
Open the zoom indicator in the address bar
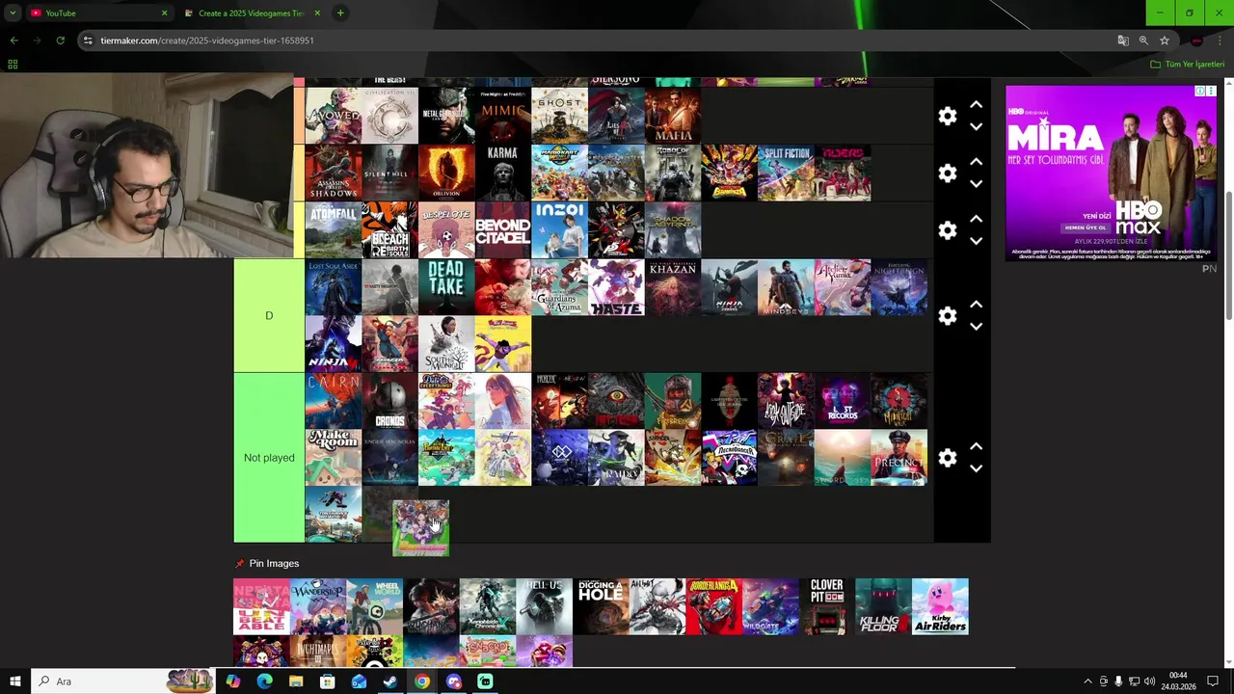tap(1143, 40)
